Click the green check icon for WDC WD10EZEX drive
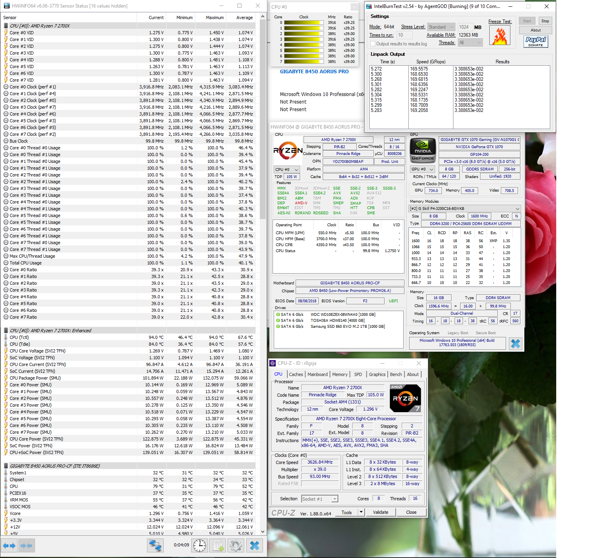Screen dimensions: 612x558 pyautogui.click(x=278, y=315)
